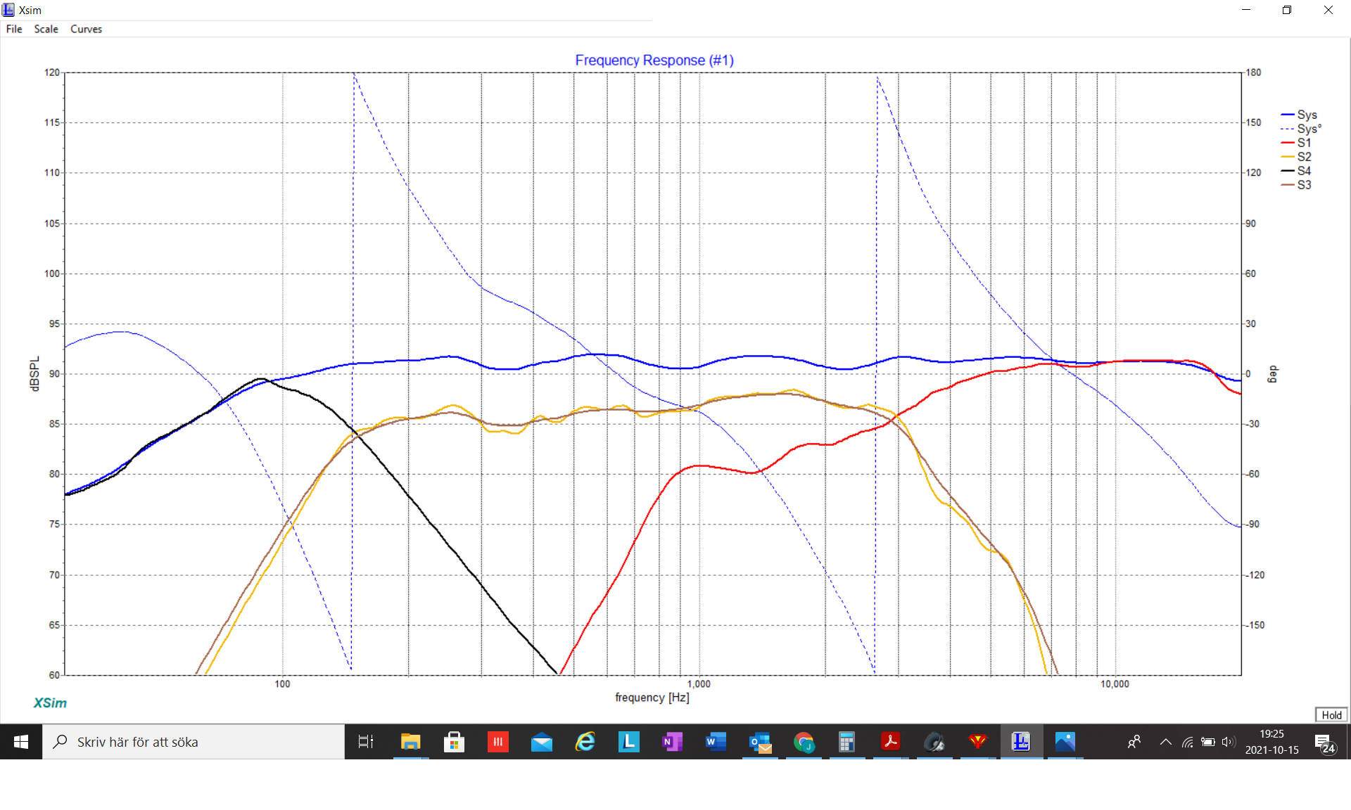Click the Frequency Response (#1) chart title
Viewport: 1351px width, 810px height.
click(654, 60)
